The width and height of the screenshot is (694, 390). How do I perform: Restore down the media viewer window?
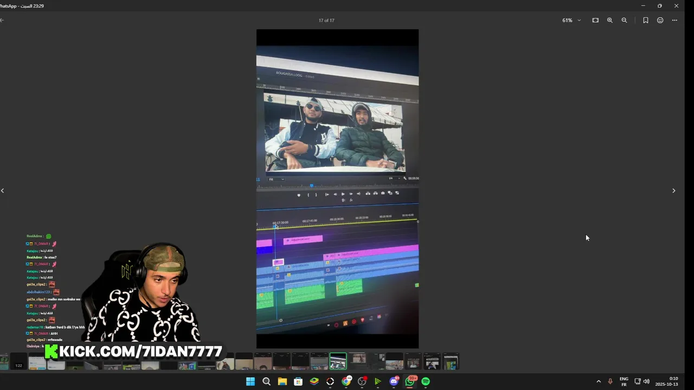660,6
